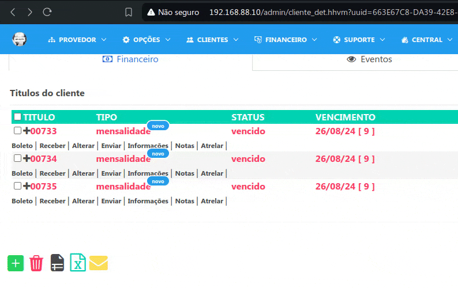This screenshot has height=288, width=458.
Task: Click the system logo in navbar
Action: (20, 40)
